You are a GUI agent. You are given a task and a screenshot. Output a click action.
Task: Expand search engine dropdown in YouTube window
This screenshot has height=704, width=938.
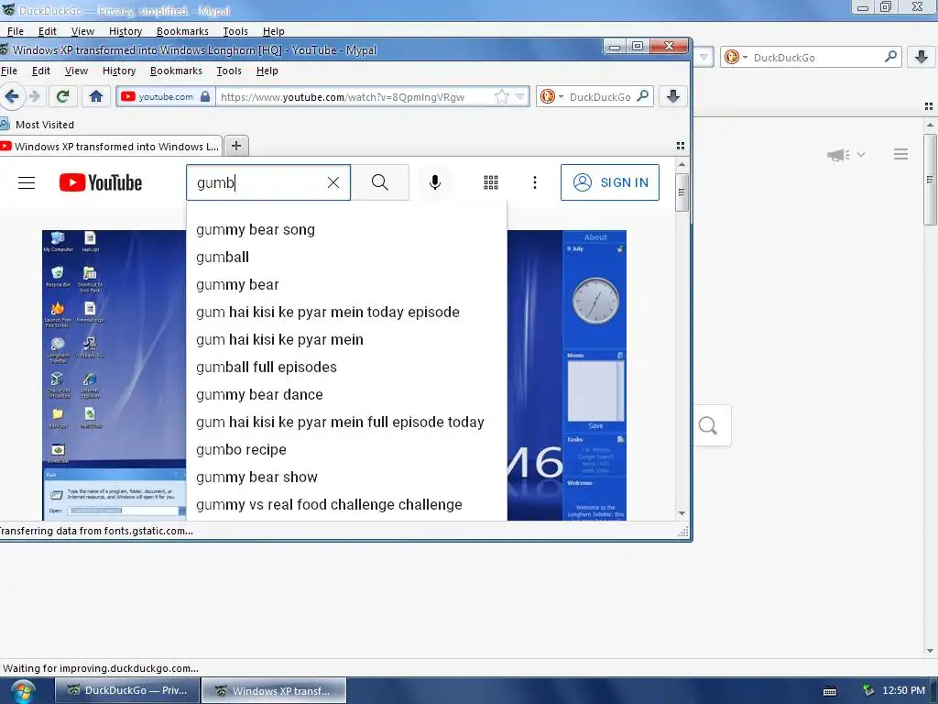(561, 96)
